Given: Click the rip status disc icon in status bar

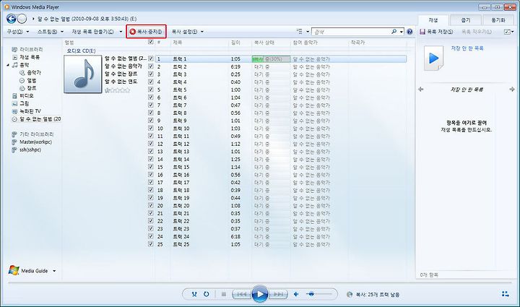Looking at the screenshot, I should [350, 295].
